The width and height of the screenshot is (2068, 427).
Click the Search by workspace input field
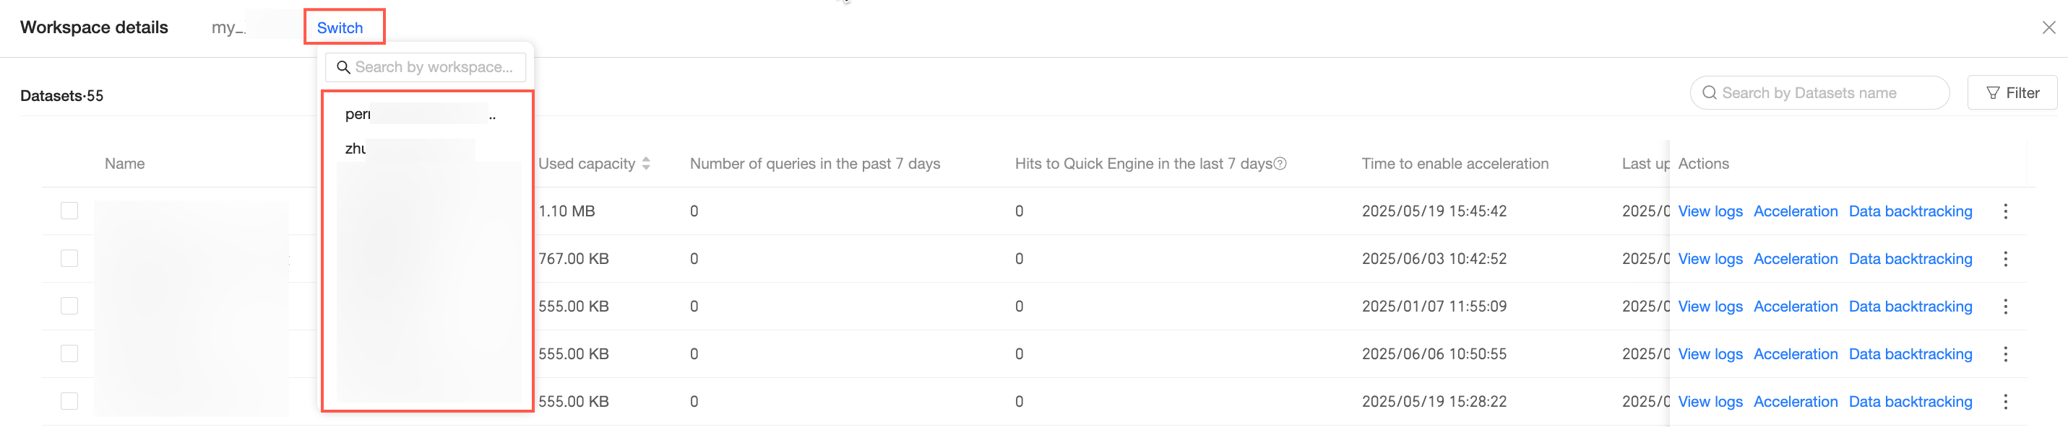434,67
